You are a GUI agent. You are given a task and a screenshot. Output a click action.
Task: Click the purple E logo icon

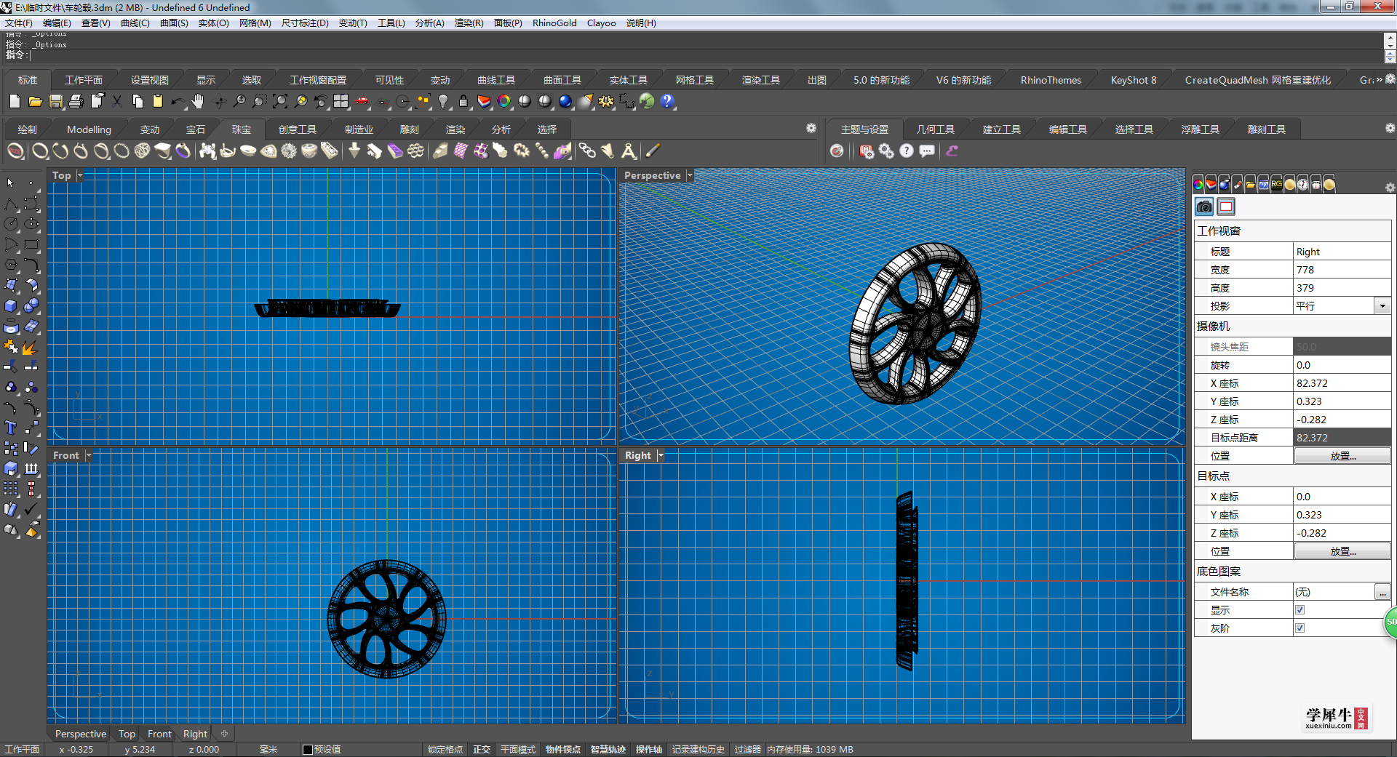point(952,151)
